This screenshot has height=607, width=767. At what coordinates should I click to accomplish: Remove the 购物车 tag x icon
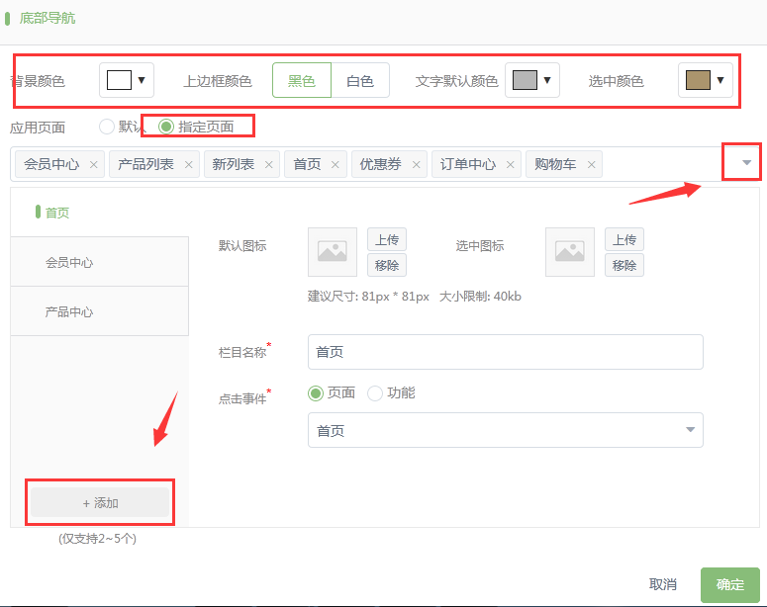[591, 165]
